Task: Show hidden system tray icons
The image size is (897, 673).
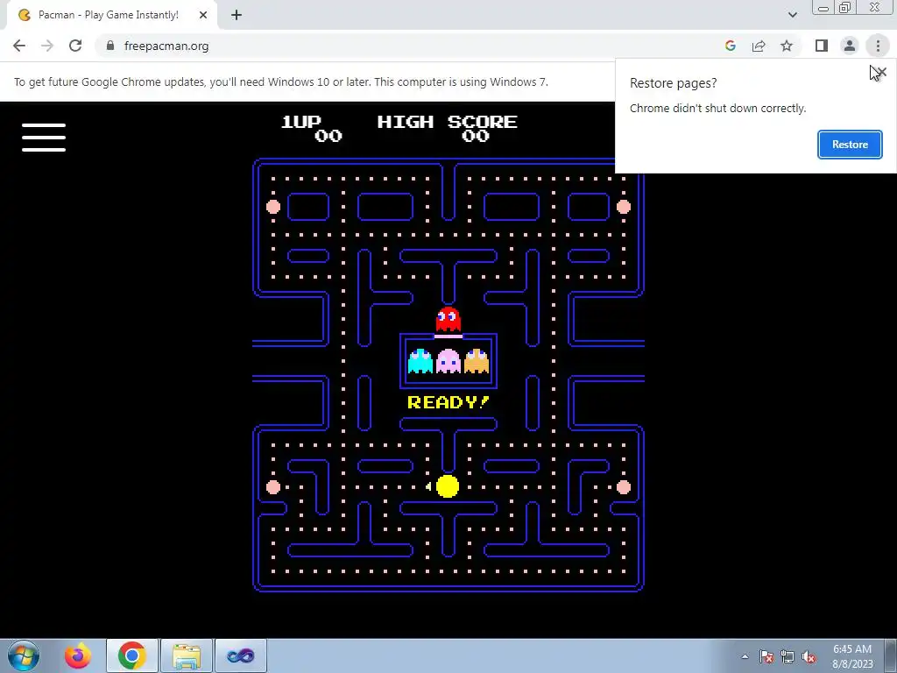Action: (x=745, y=656)
